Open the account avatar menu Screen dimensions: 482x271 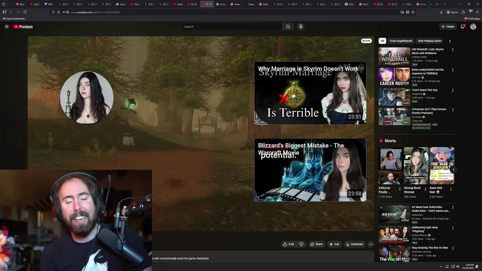click(x=473, y=27)
